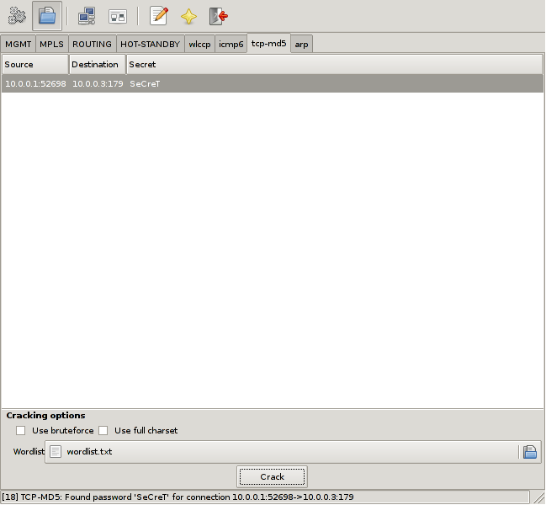Sort by Source column header
546x505 pixels.
pos(34,65)
